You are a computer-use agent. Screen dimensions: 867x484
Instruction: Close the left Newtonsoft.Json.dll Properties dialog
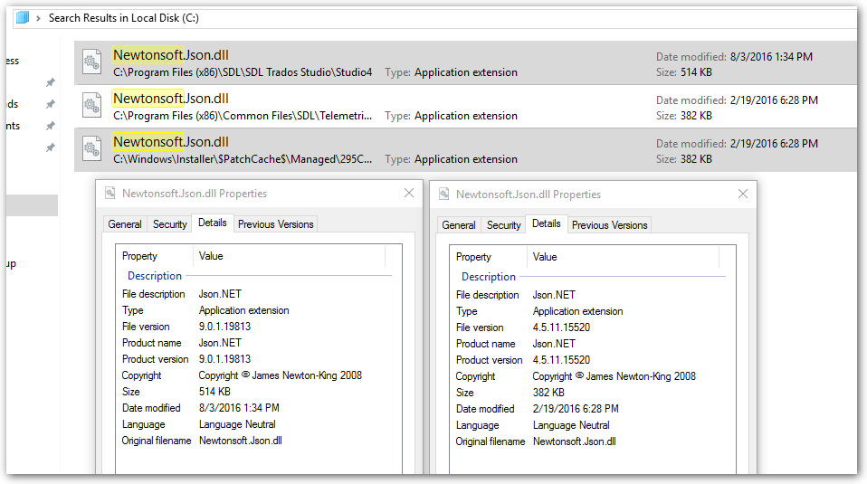tap(409, 194)
